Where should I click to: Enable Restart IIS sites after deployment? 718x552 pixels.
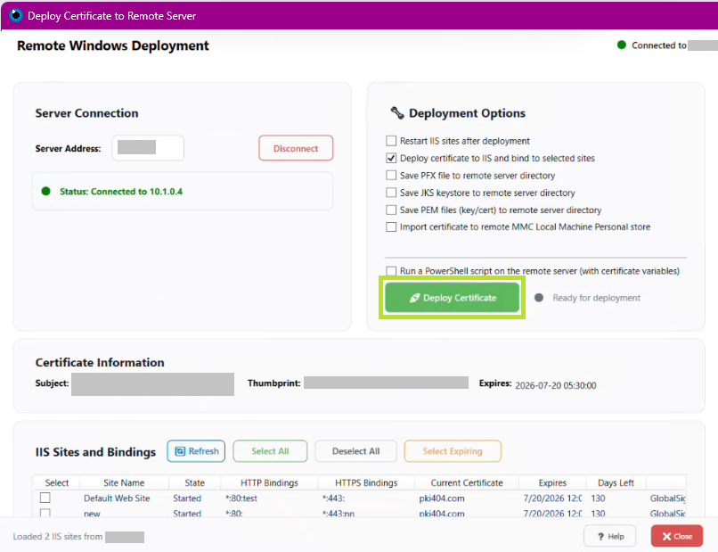coord(391,140)
